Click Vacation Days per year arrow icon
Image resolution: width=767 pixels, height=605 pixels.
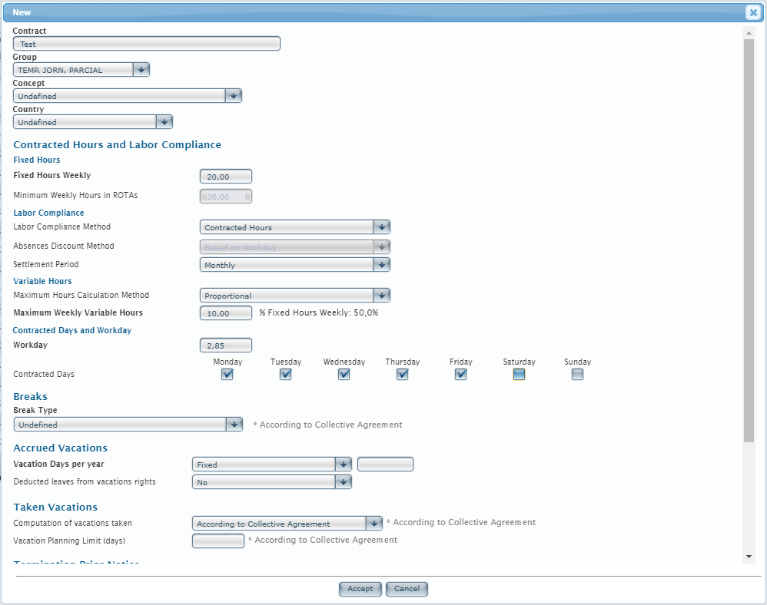tap(343, 464)
